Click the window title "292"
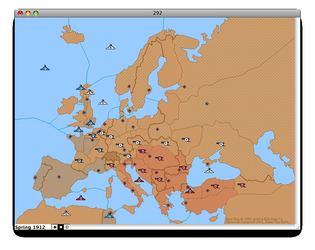 coord(157,13)
